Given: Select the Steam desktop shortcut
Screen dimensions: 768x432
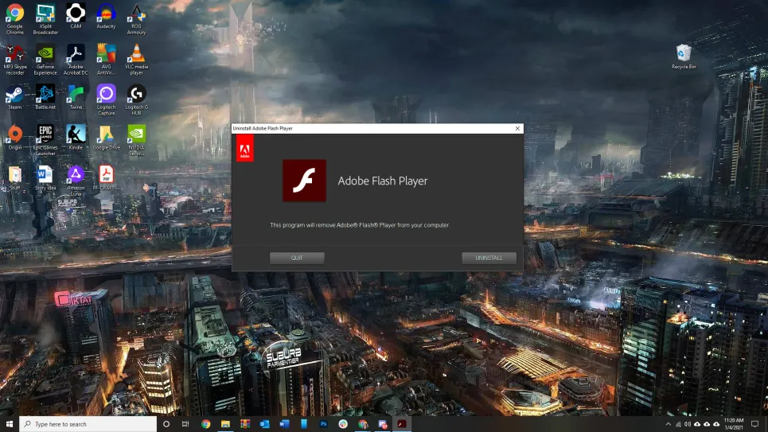Looking at the screenshot, I should (x=14, y=97).
